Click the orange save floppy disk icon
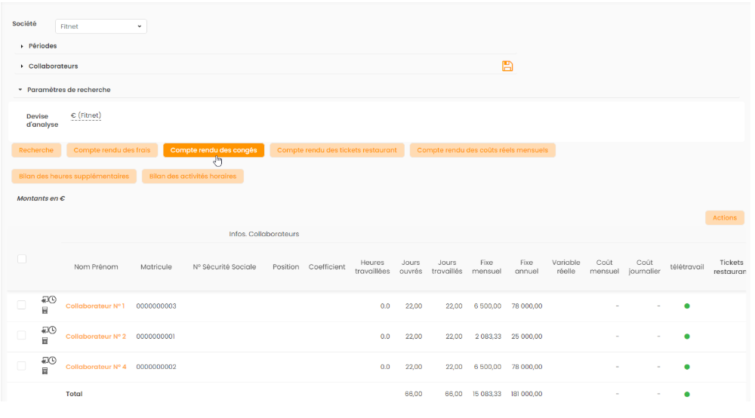 pyautogui.click(x=507, y=66)
